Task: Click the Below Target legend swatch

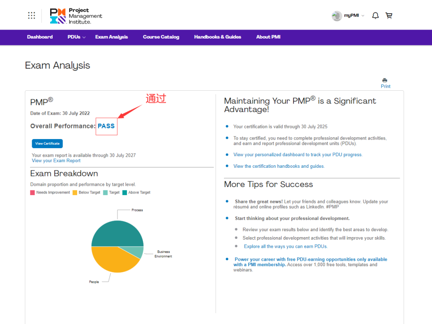Action: tap(75, 193)
